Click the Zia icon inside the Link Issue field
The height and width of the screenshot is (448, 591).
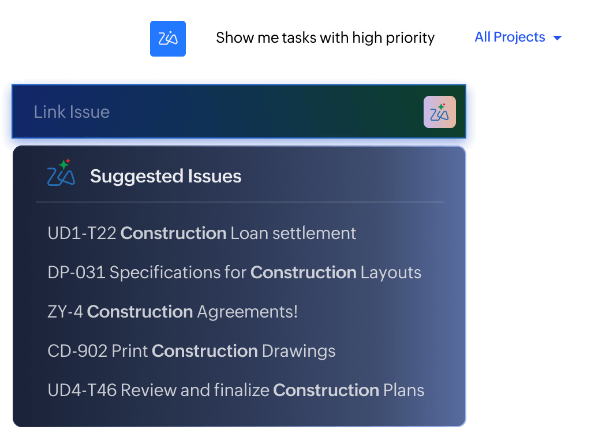440,111
